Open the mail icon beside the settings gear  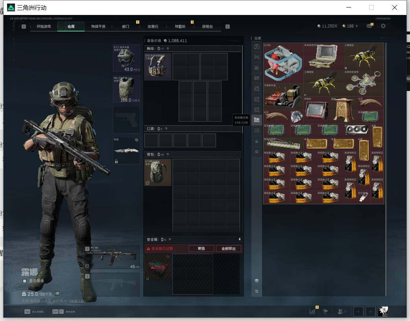pyautogui.click(x=369, y=26)
